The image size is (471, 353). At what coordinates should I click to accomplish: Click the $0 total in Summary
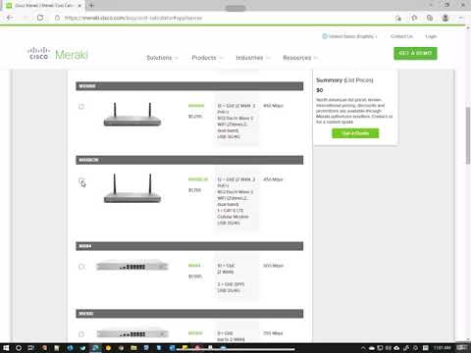point(320,90)
